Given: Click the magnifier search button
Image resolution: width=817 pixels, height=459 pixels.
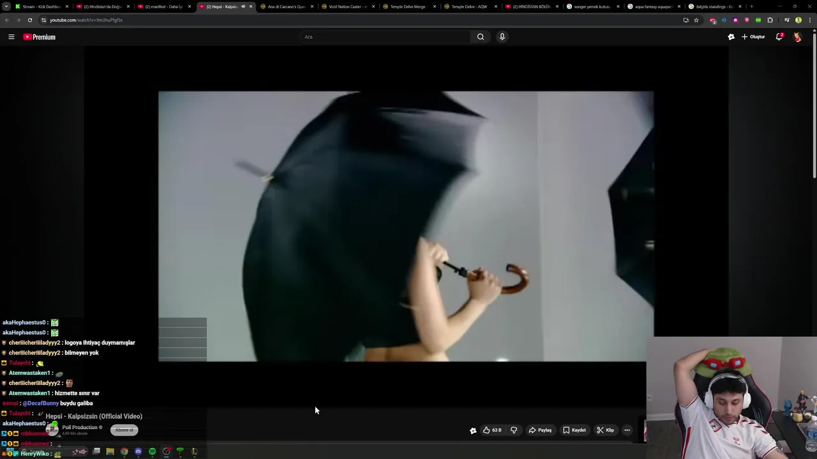Looking at the screenshot, I should [x=481, y=37].
